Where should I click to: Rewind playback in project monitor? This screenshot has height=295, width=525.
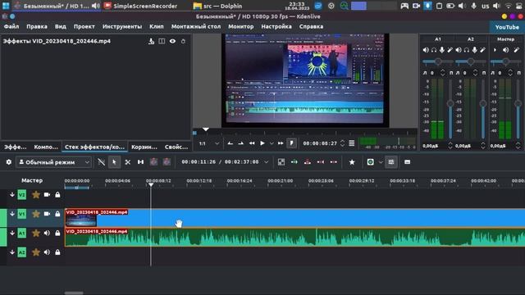coord(252,143)
